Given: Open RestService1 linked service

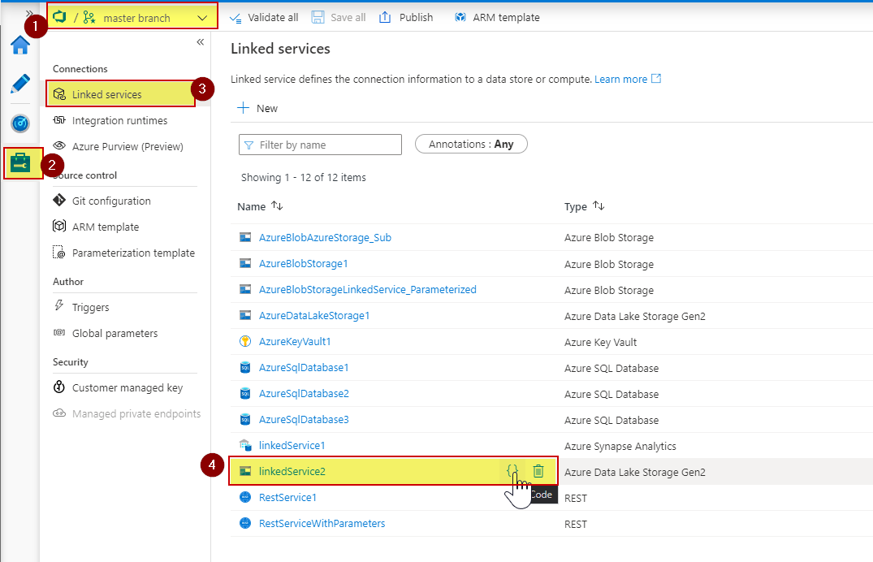Looking at the screenshot, I should click(287, 497).
